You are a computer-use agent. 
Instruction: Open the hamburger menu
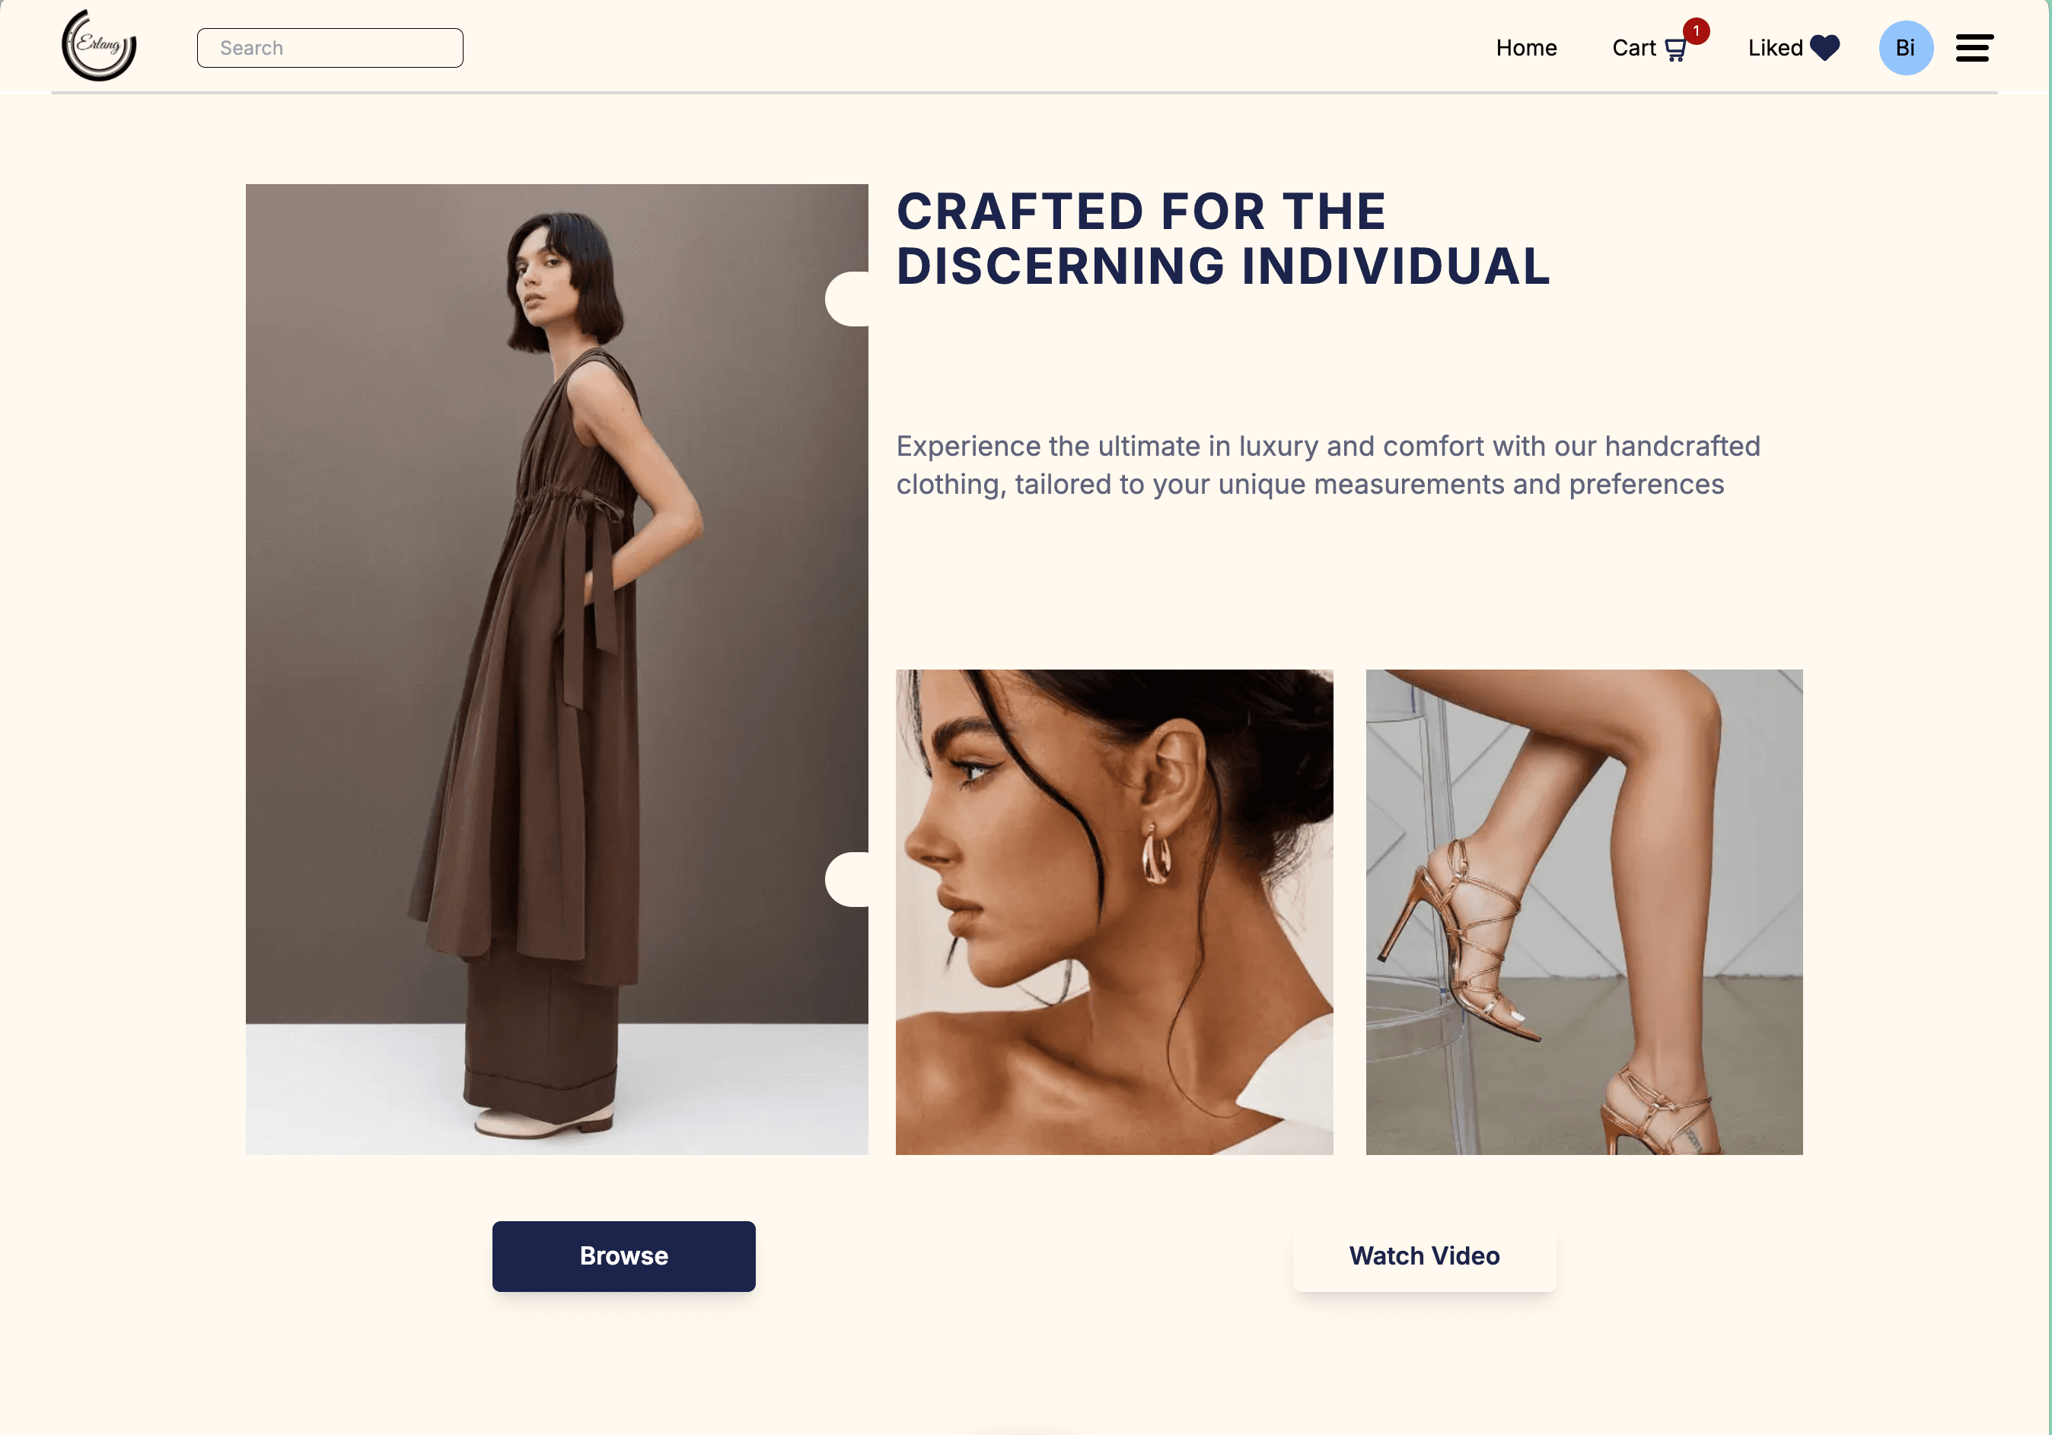pyautogui.click(x=1974, y=47)
